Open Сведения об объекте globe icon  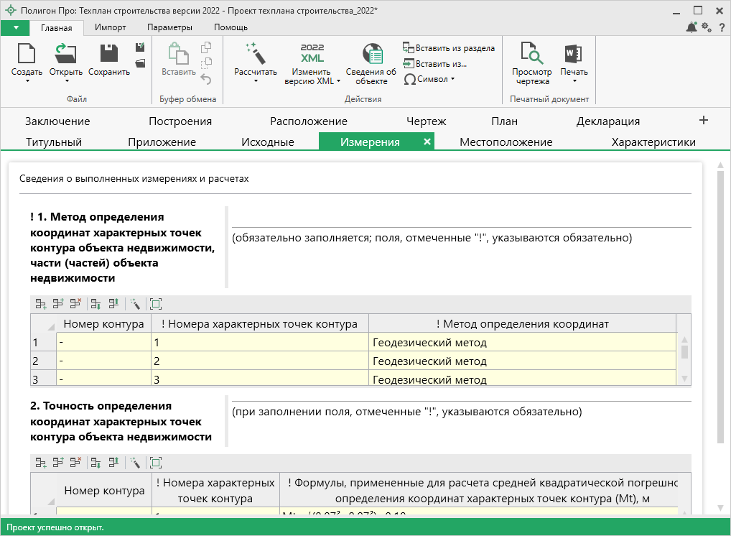tap(371, 55)
